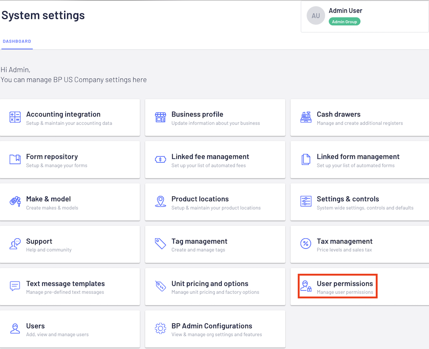Click 'Setup & maintain your product locations' text

tap(216, 208)
